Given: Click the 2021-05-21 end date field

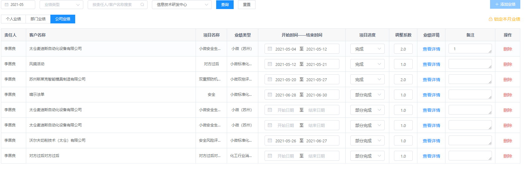Looking at the screenshot, I should pos(317,64).
